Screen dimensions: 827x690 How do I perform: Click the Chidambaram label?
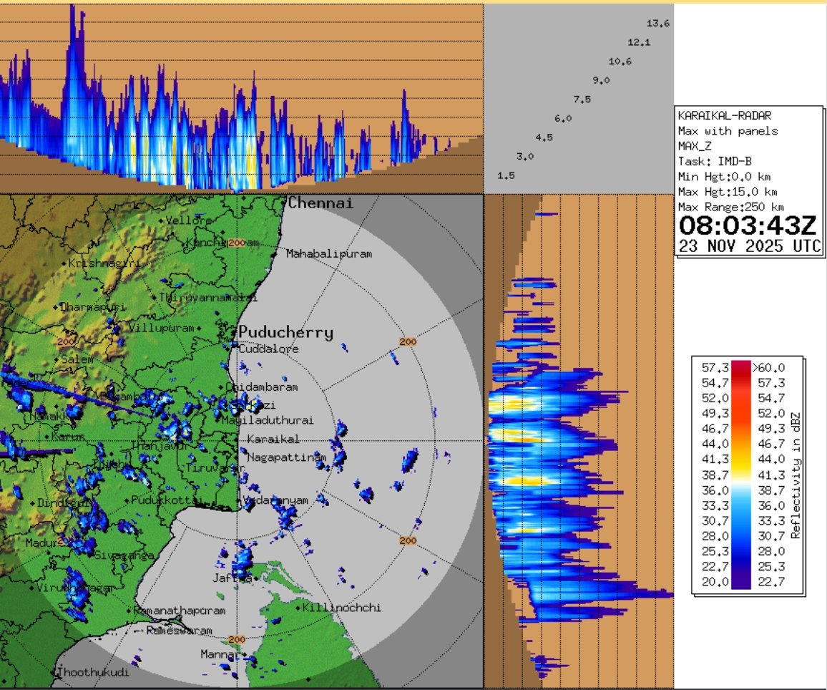(262, 387)
